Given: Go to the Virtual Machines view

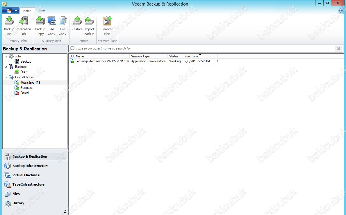Looking at the screenshot, I should tap(35, 175).
